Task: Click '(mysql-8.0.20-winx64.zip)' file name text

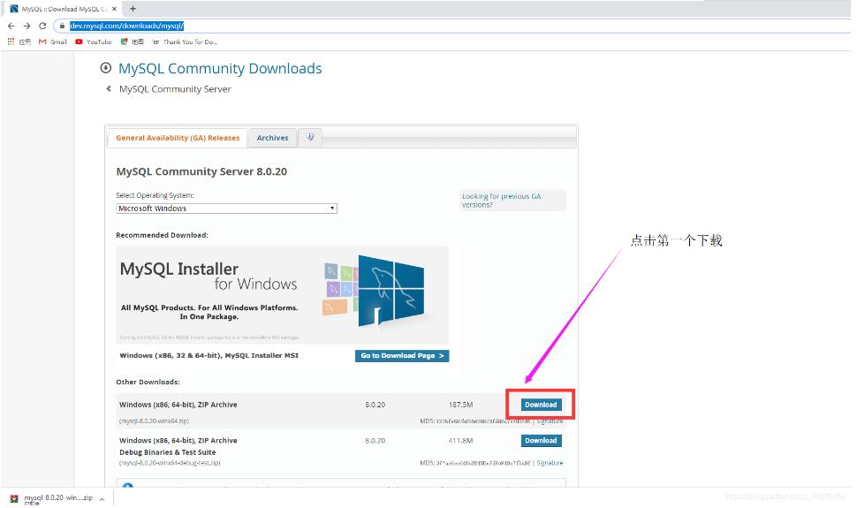Action: click(x=154, y=421)
